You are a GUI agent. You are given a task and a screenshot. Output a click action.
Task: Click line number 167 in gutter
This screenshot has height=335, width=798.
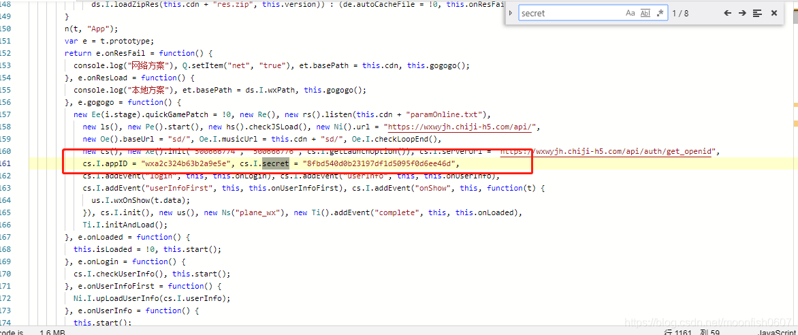[x=5, y=237]
